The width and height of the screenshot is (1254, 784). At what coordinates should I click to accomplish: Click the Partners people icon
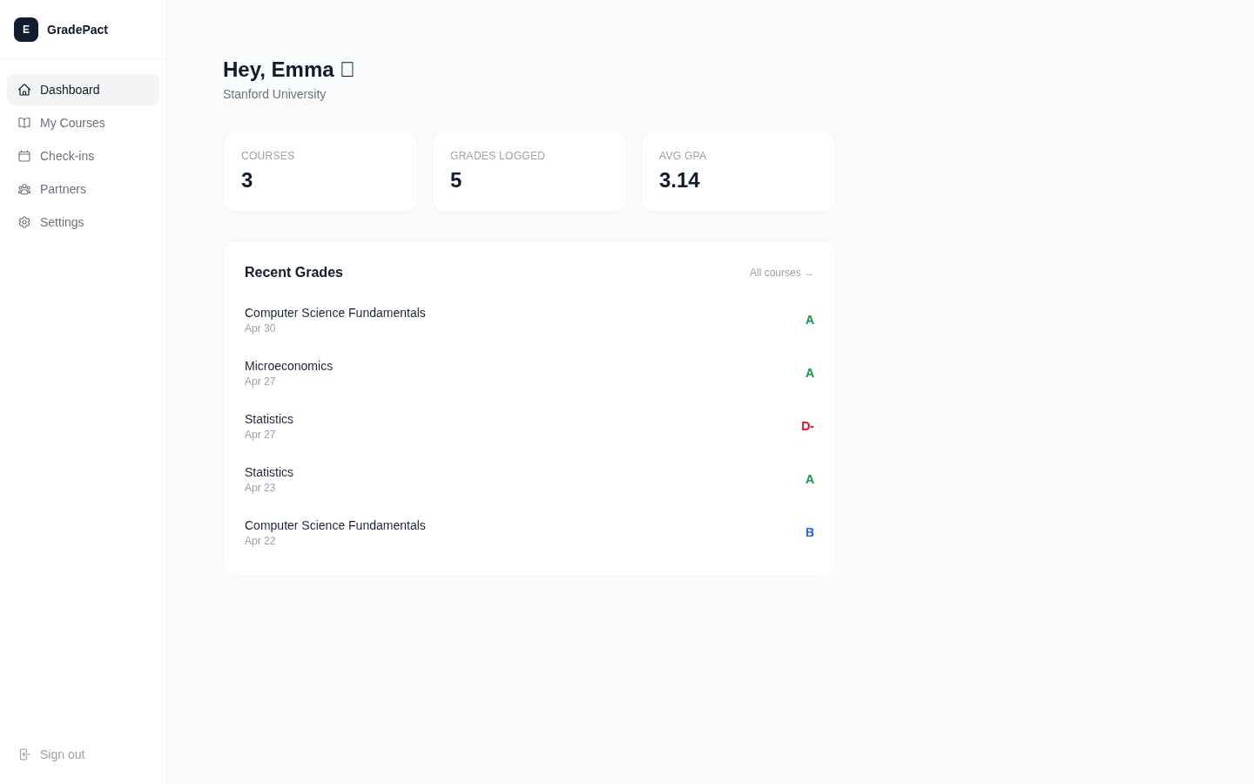[24, 189]
